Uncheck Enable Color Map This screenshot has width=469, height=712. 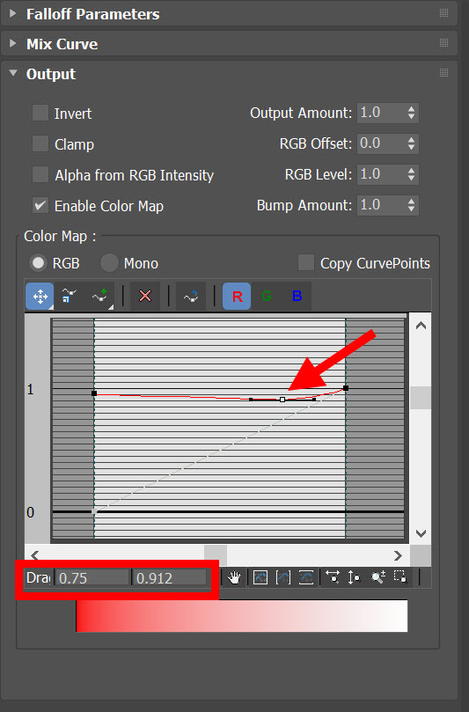pyautogui.click(x=40, y=206)
